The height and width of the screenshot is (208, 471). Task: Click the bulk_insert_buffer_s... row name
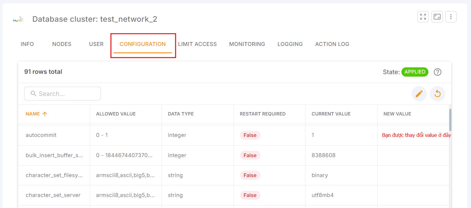55,155
